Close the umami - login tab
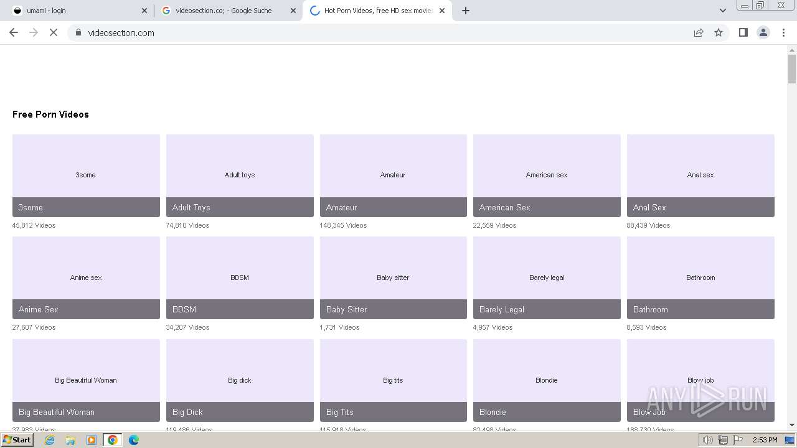 tap(144, 11)
